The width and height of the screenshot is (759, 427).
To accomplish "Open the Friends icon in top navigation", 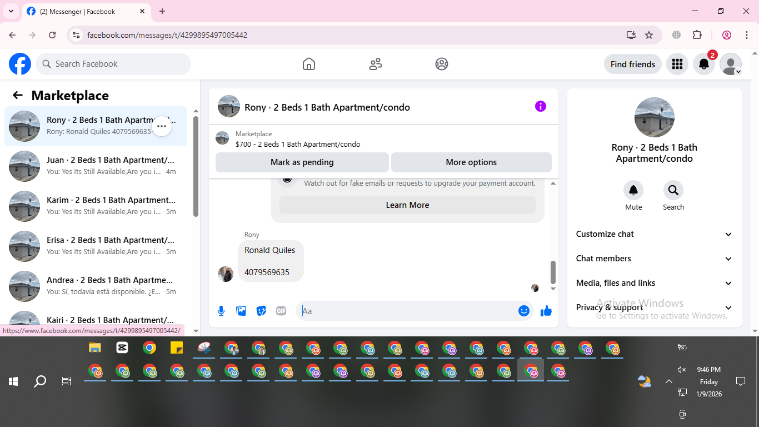I will tap(376, 64).
